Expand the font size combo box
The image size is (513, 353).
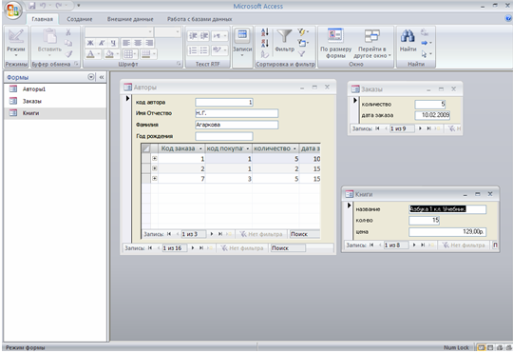point(178,32)
